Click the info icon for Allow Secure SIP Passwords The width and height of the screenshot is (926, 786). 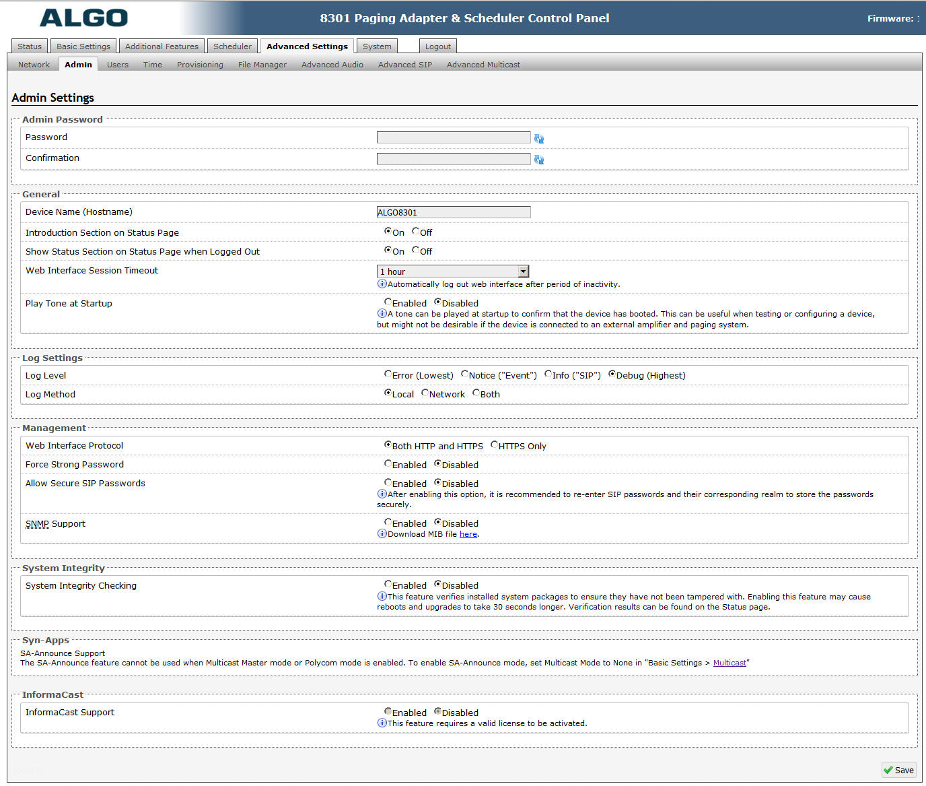coord(381,494)
